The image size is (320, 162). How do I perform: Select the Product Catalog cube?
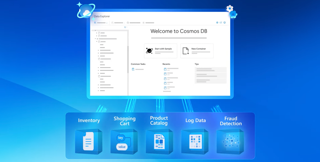(x=160, y=142)
